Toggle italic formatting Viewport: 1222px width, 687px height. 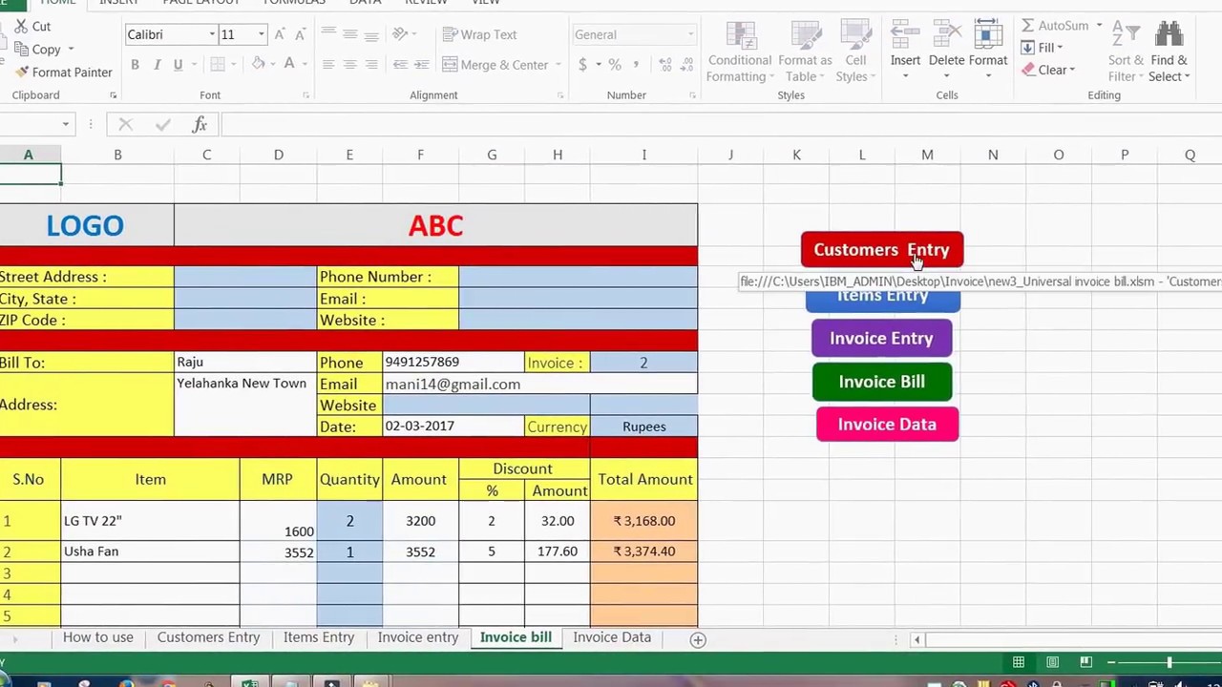157,65
